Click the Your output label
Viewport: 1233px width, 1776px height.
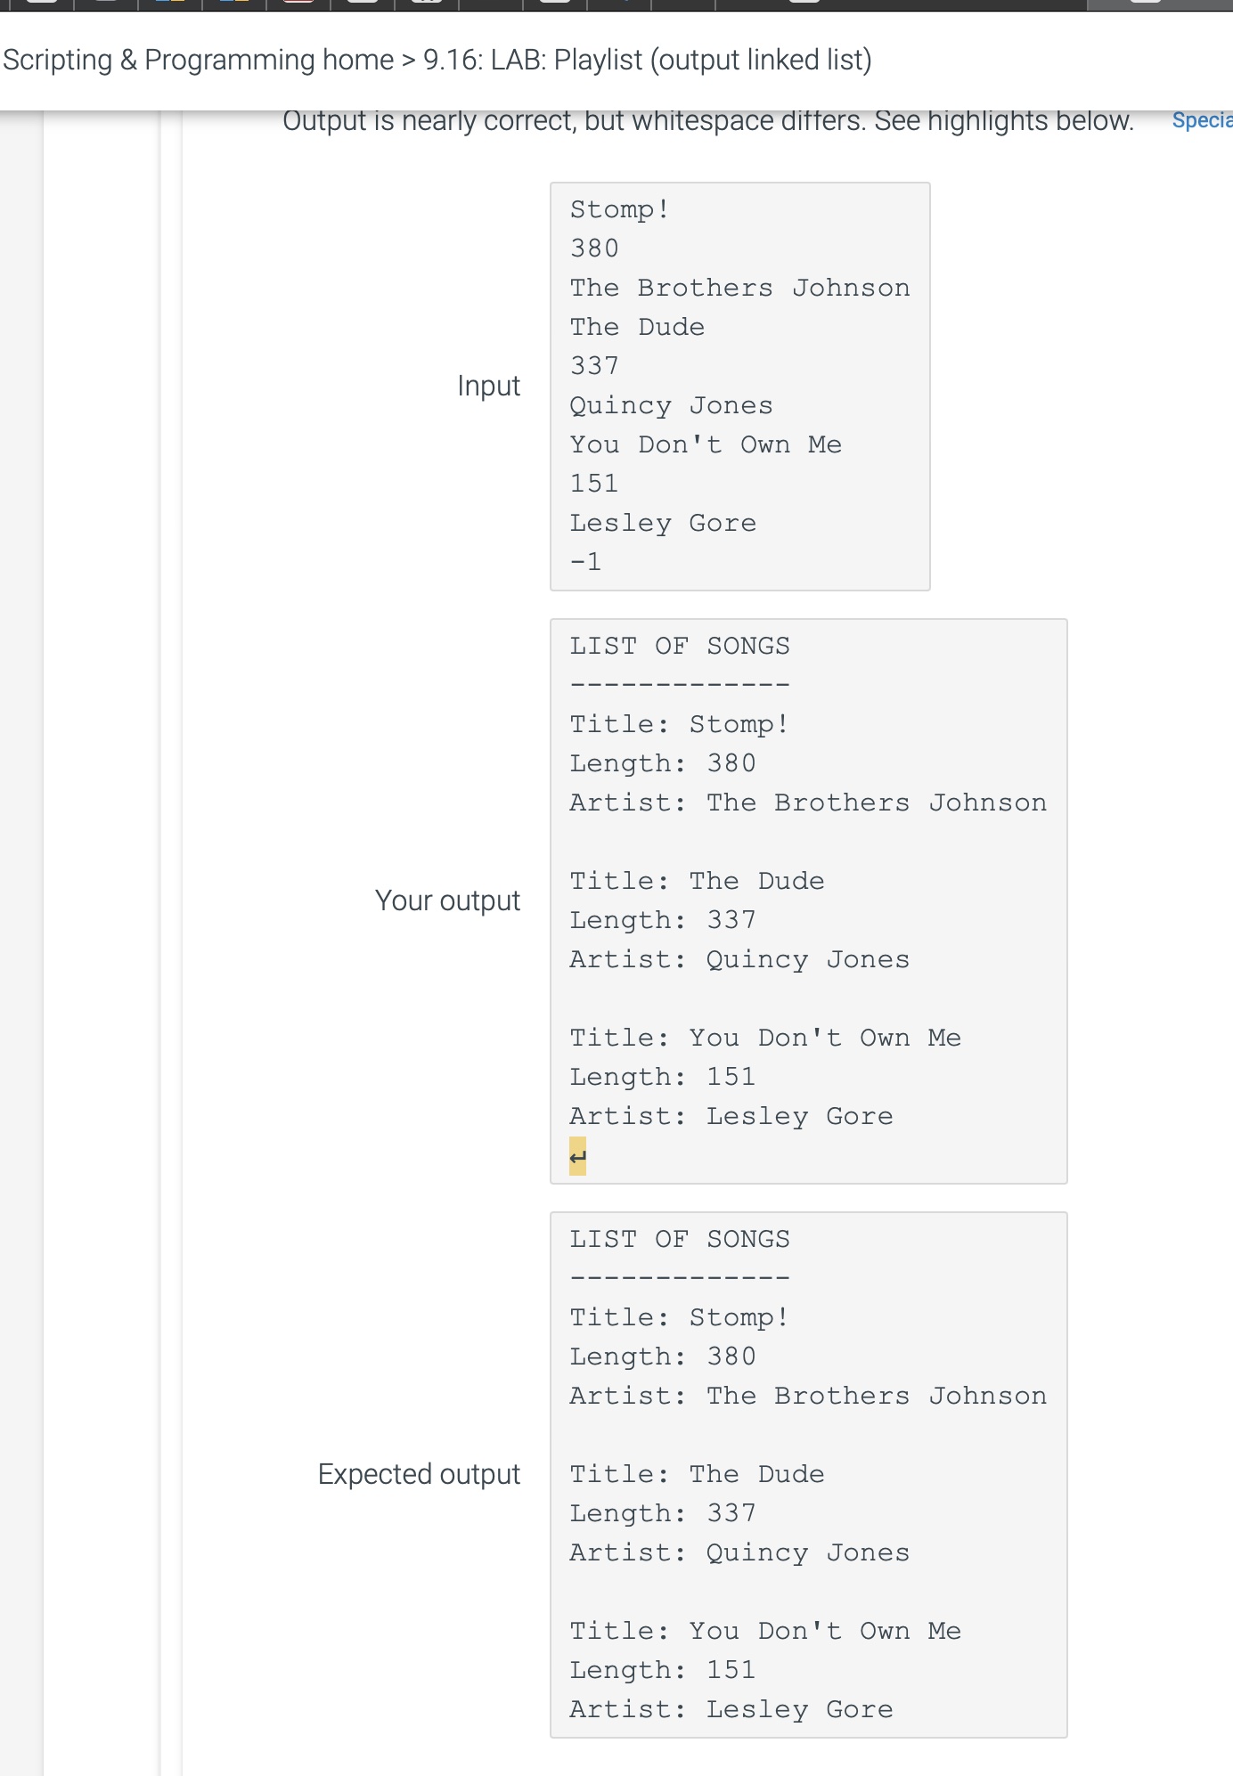click(x=447, y=900)
